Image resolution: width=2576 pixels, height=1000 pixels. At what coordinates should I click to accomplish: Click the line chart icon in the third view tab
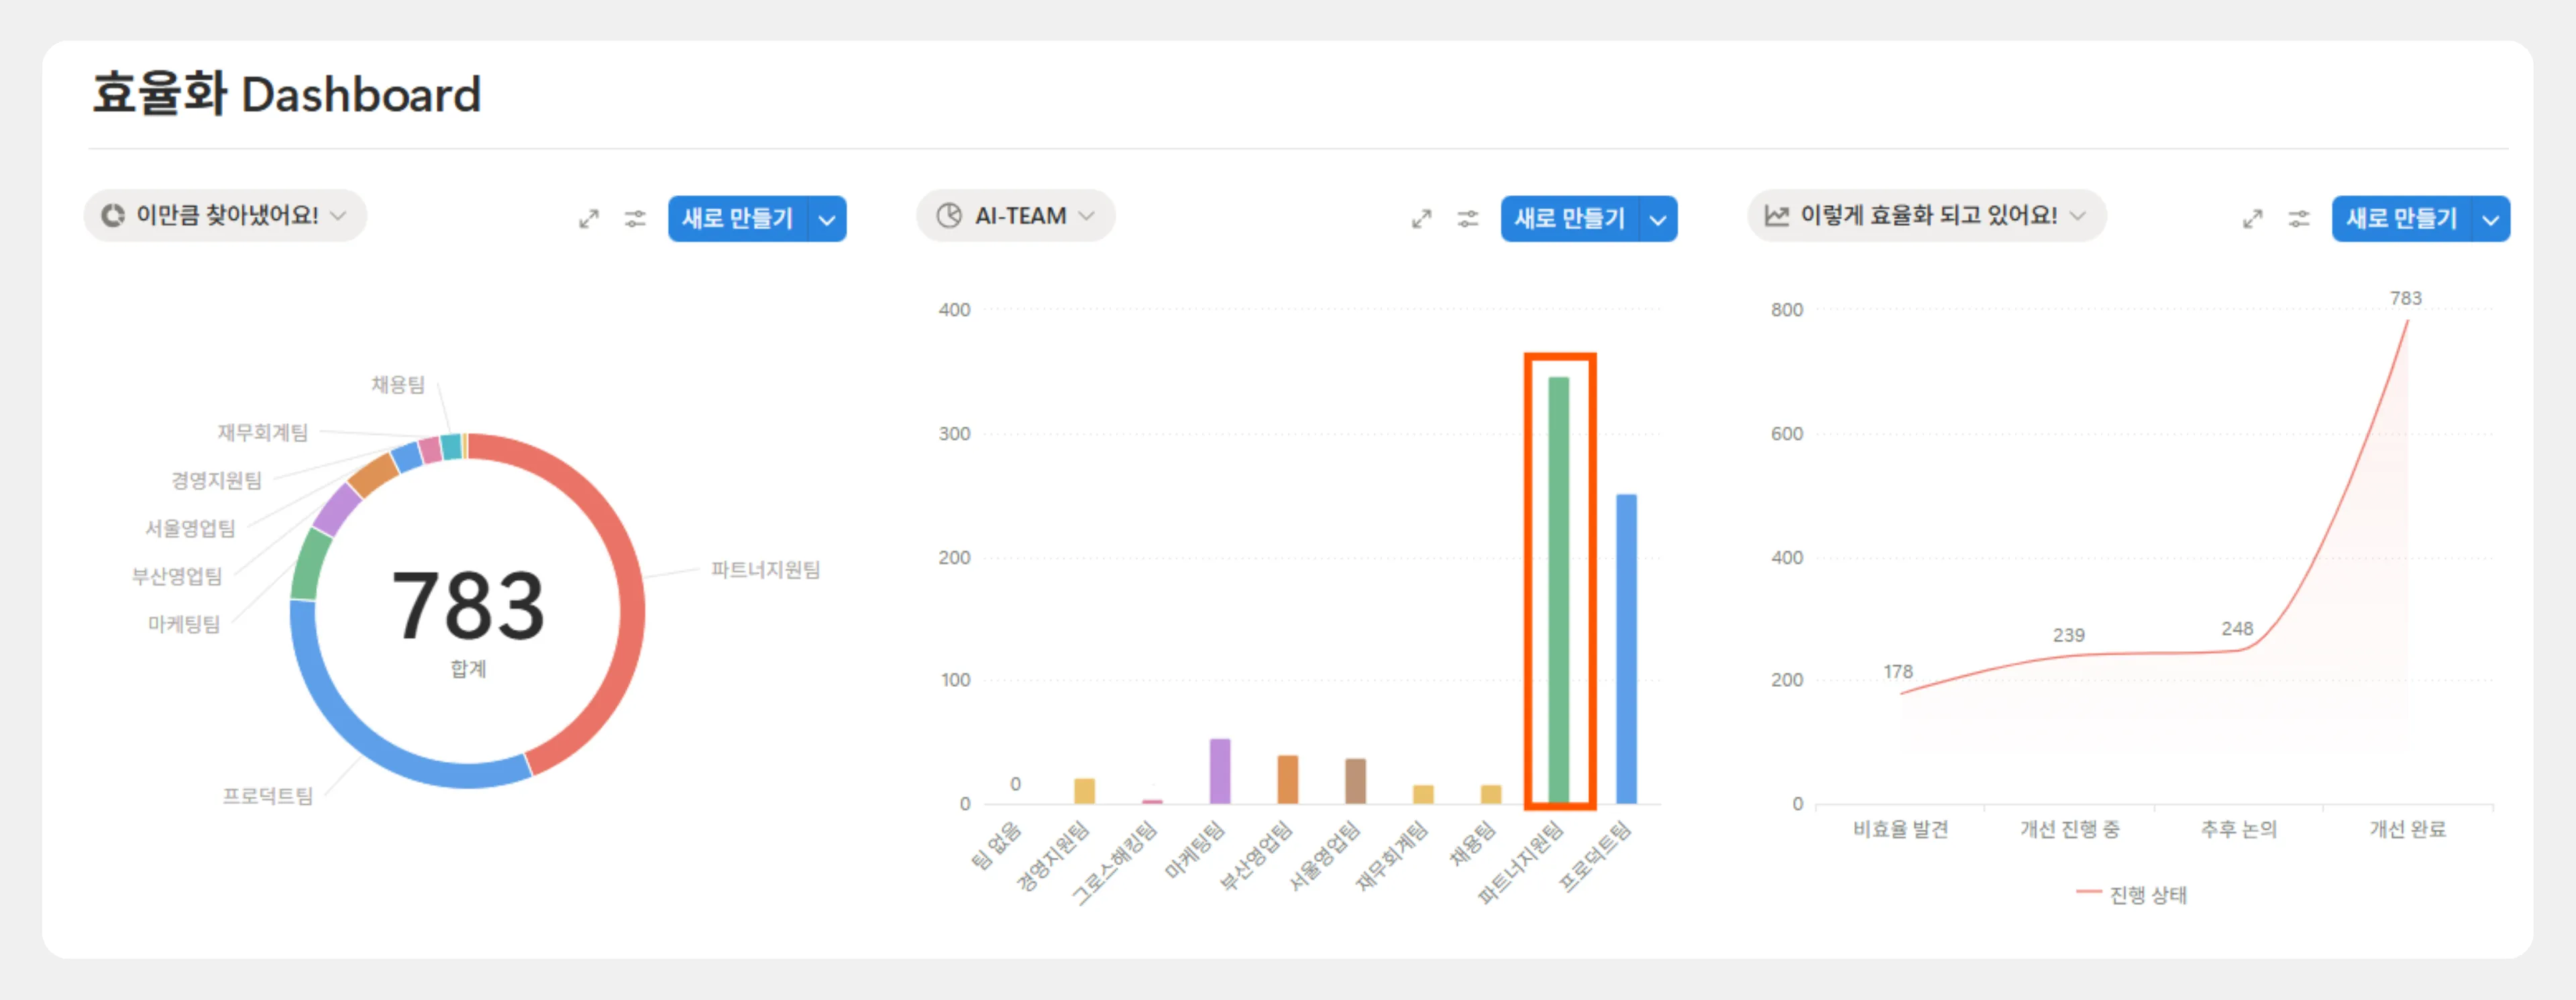[x=1776, y=215]
